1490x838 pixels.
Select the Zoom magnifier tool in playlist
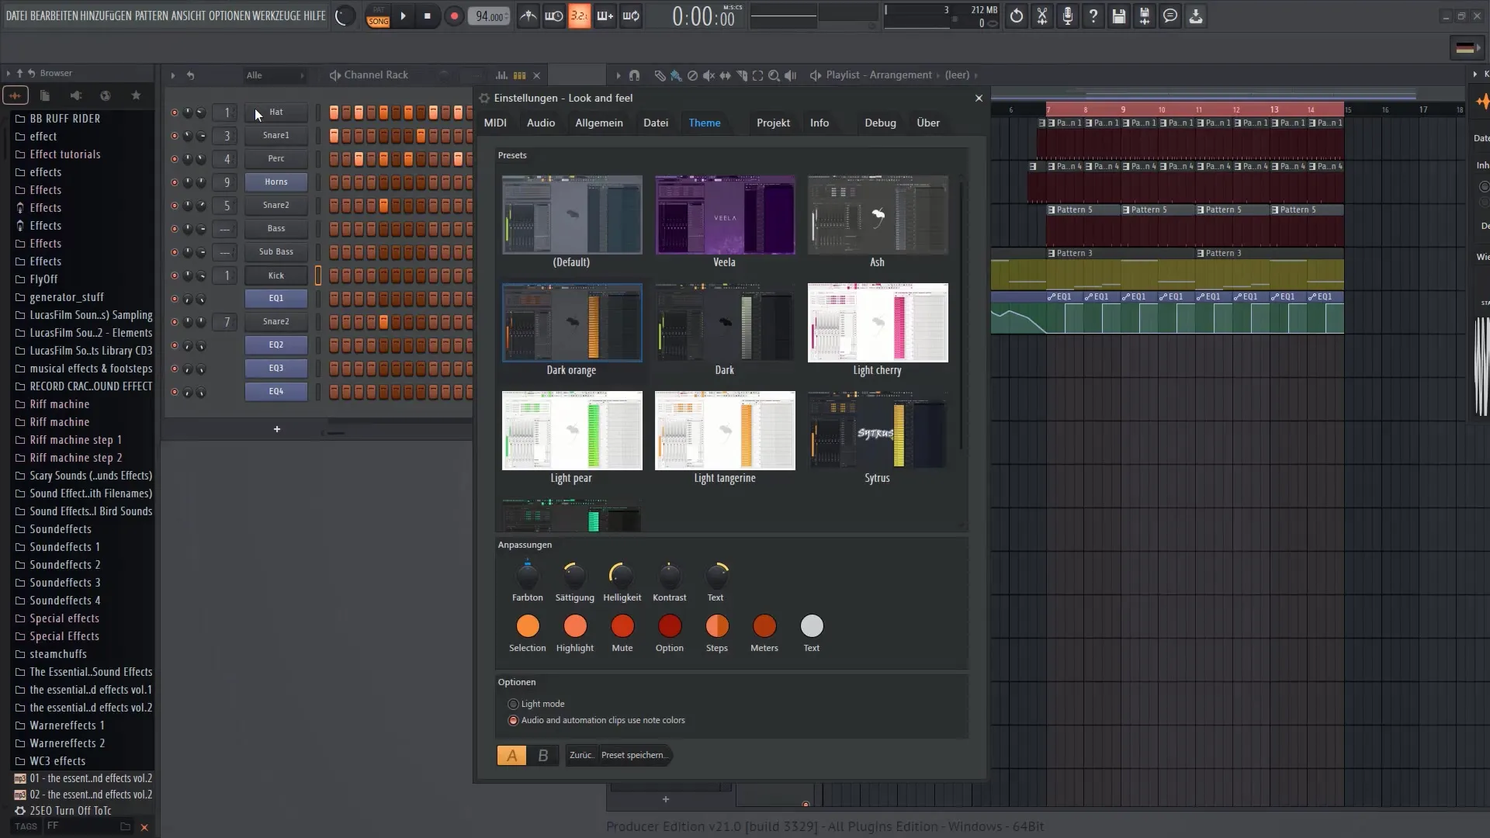coord(774,75)
